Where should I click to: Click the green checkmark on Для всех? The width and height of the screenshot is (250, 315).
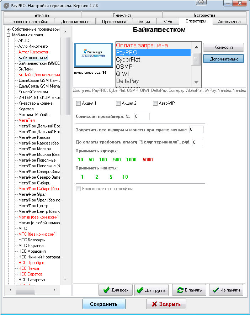point(106,290)
